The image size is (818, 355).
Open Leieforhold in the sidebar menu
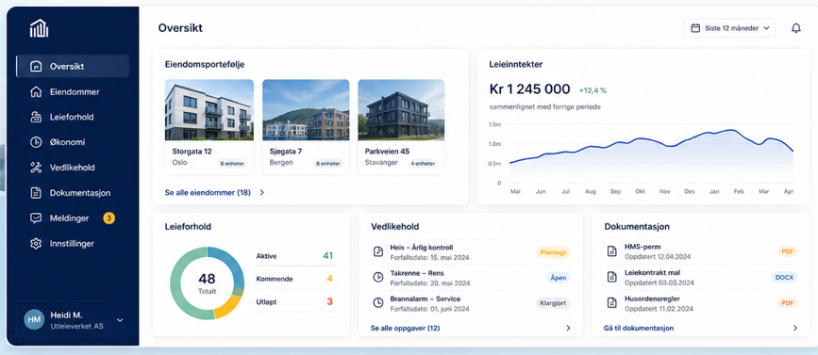[x=73, y=117]
